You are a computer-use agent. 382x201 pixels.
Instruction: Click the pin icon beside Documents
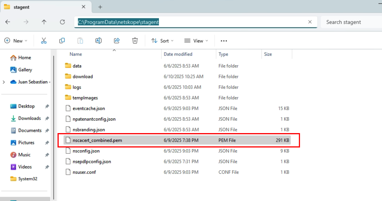[47, 131]
